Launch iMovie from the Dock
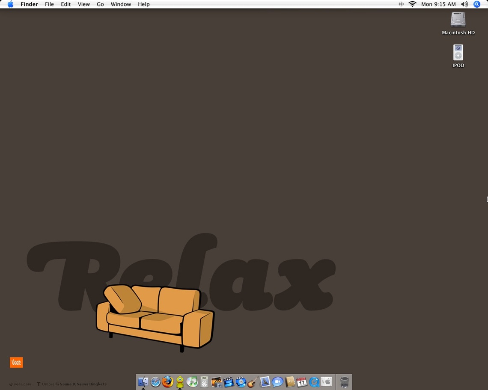Image resolution: width=488 pixels, height=390 pixels. (229, 382)
